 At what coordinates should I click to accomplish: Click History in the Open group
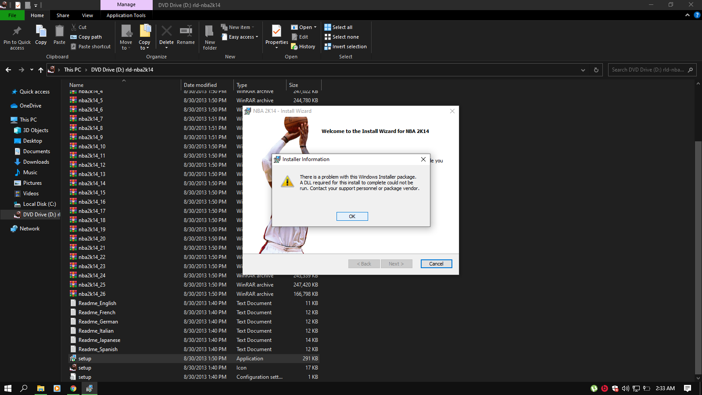pyautogui.click(x=303, y=47)
